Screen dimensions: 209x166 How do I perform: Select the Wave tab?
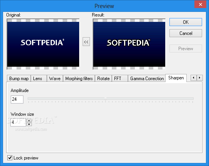point(55,79)
